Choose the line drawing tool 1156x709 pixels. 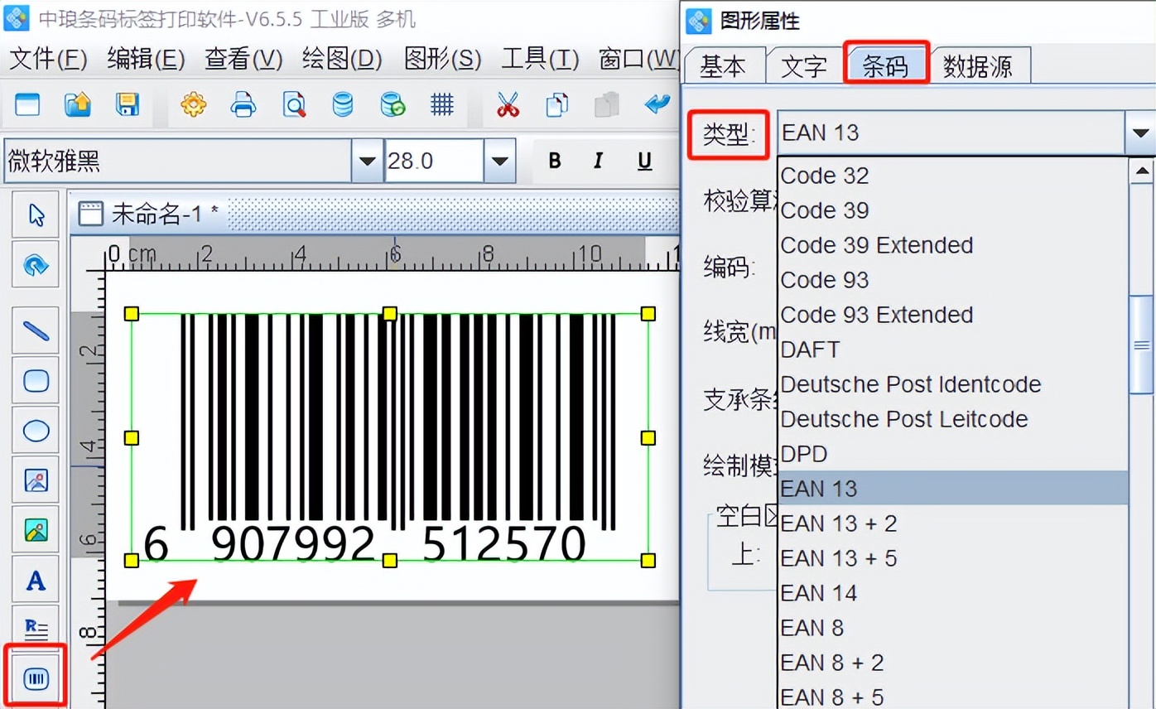[36, 331]
